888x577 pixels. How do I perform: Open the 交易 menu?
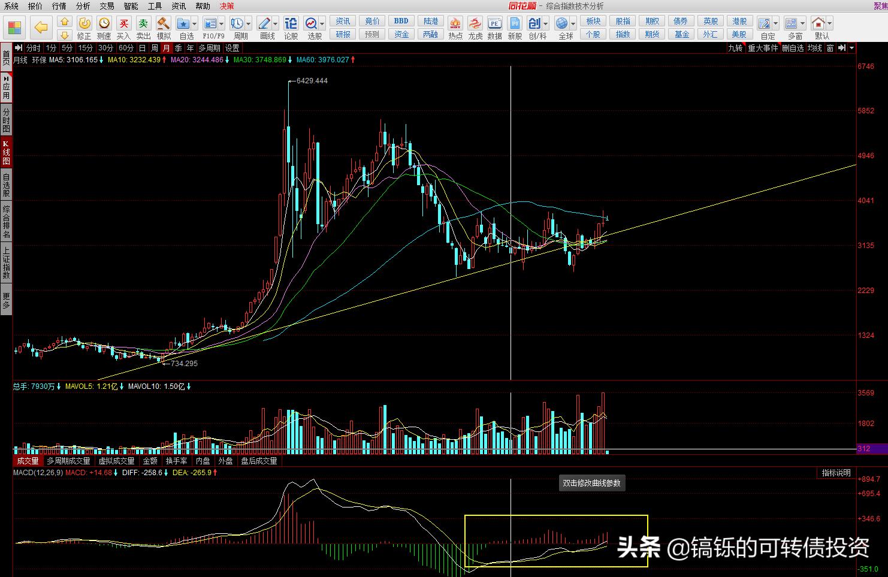tap(107, 6)
